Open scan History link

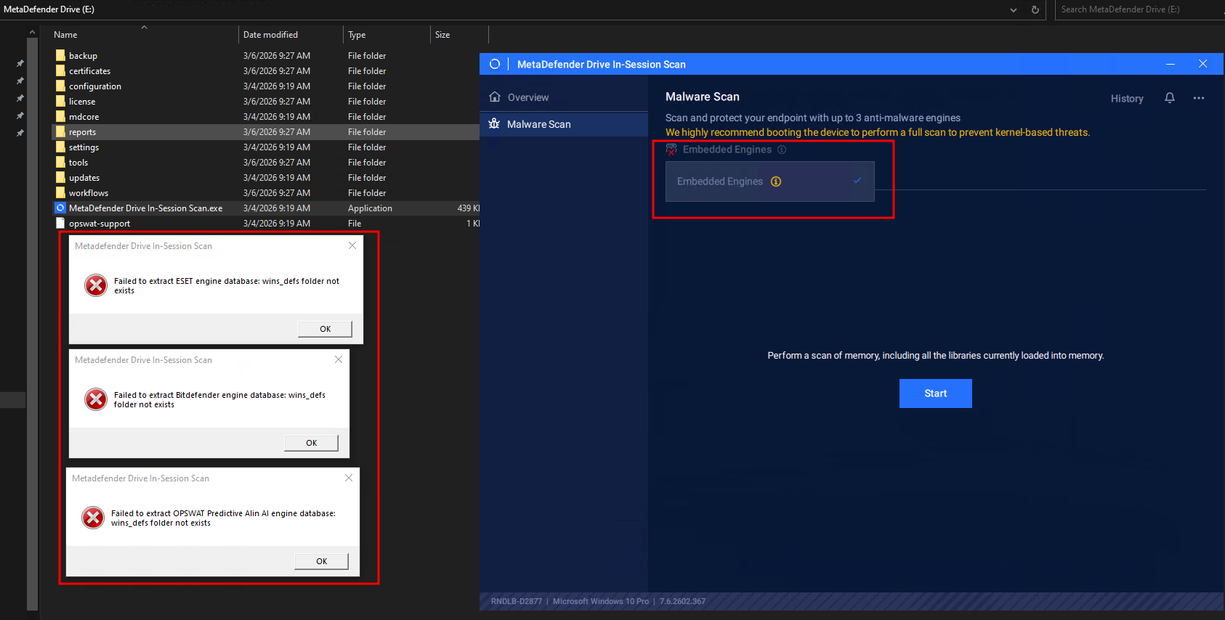[x=1126, y=99]
